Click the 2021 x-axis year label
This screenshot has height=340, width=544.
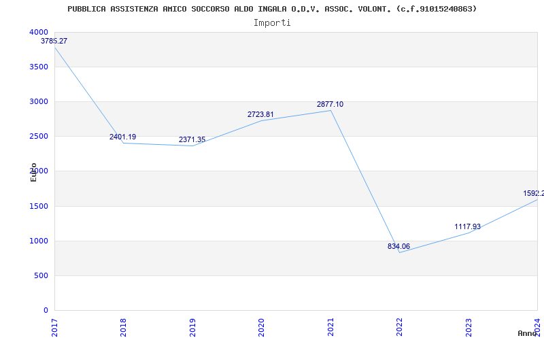(330, 327)
